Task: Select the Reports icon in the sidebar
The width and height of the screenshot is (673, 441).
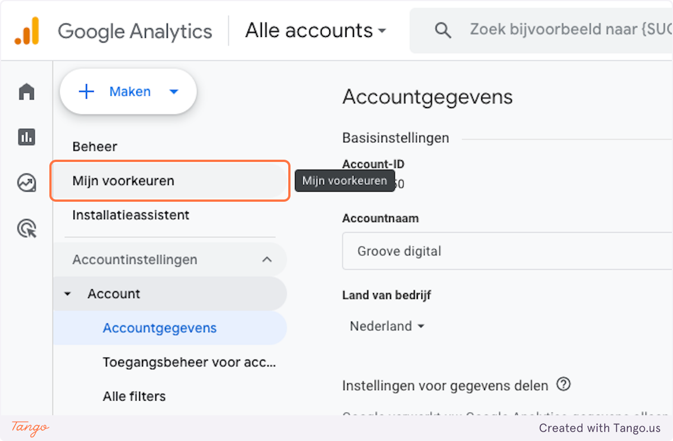Action: [26, 137]
